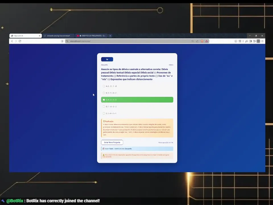The height and width of the screenshot is (205, 273).
Task: Toggle the browser sidebar panel icon
Action: [250, 41]
